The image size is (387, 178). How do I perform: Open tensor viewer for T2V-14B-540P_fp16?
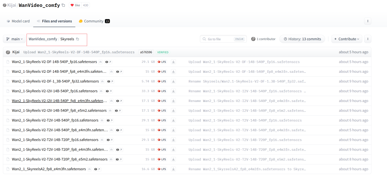pyautogui.click(x=109, y=121)
